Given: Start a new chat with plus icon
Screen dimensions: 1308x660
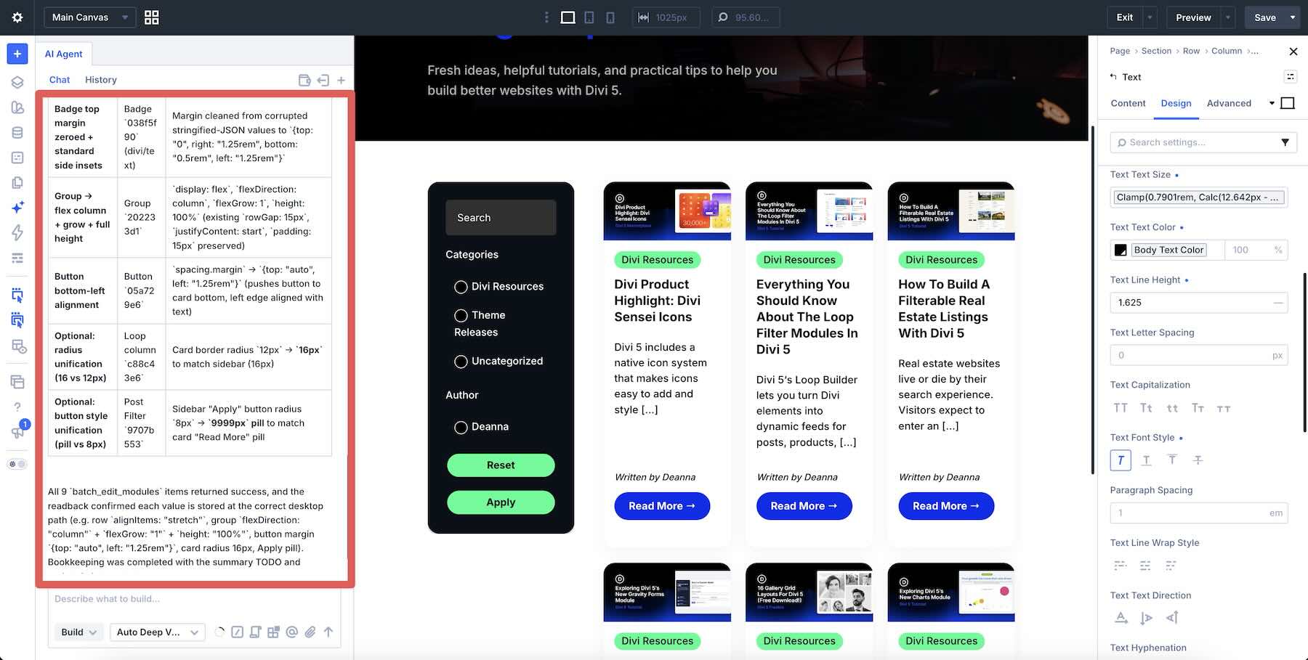Looking at the screenshot, I should pos(341,81).
